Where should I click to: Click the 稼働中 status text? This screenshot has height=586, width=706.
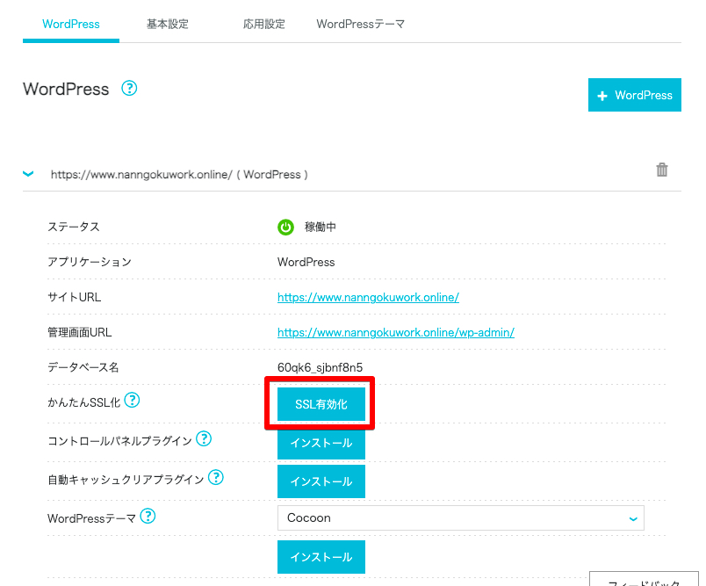click(321, 227)
